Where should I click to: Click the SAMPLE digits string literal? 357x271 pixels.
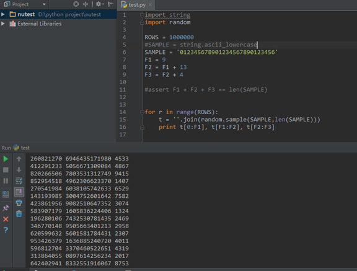[x=227, y=52]
